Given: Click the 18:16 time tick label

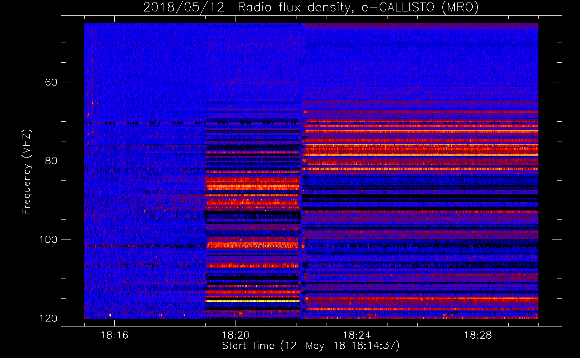Looking at the screenshot, I should [114, 335].
